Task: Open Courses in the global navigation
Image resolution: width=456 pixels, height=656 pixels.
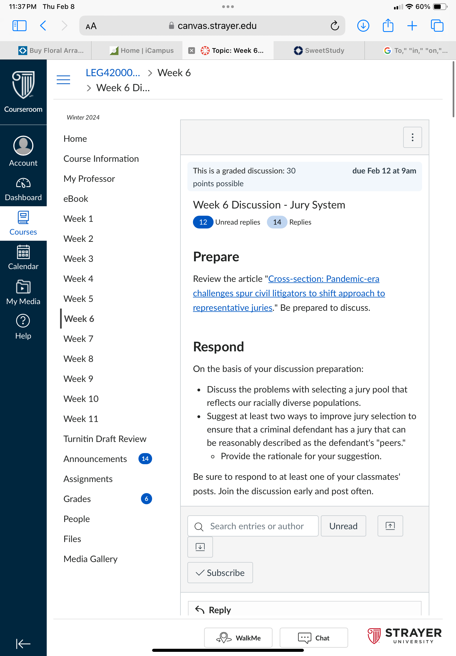Action: point(23,223)
